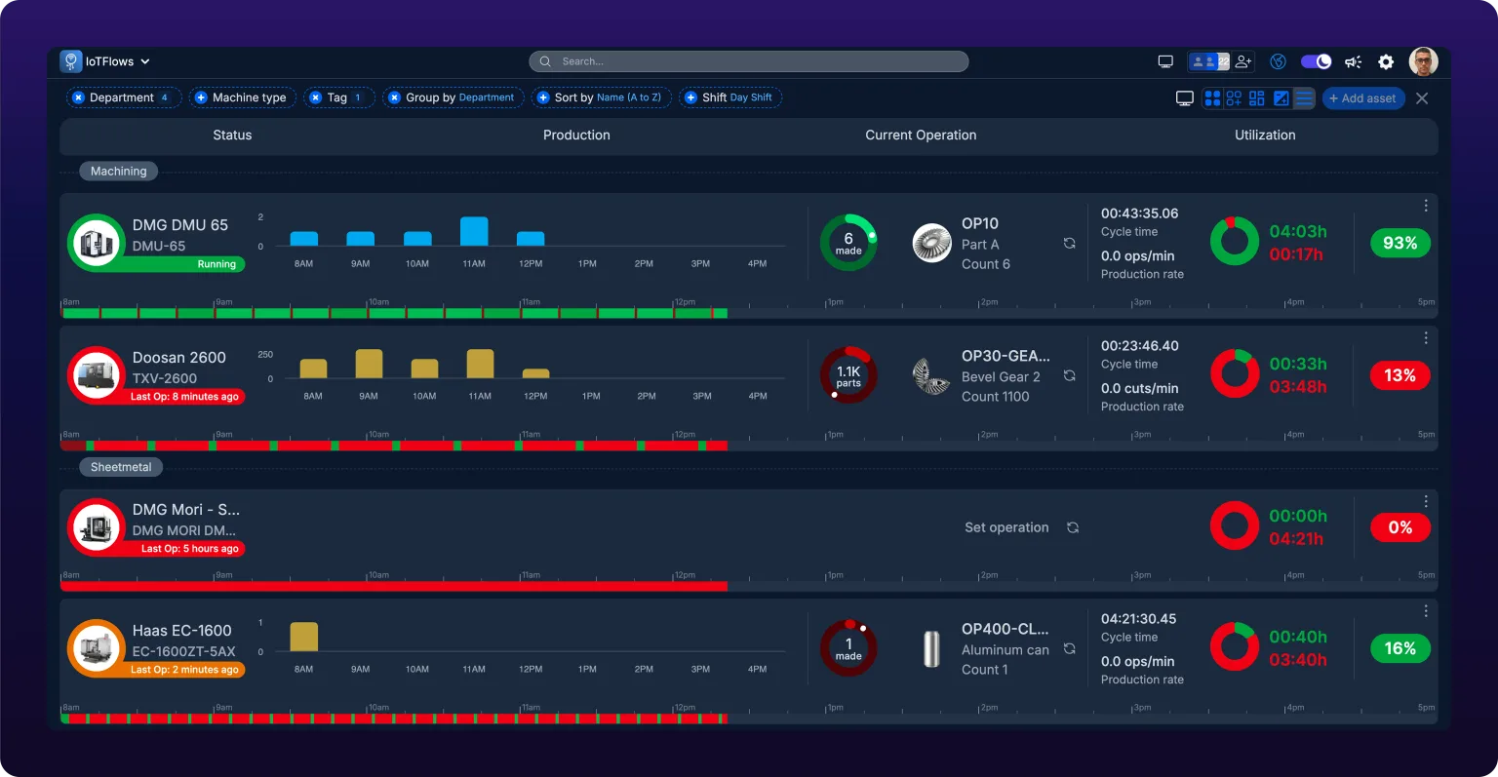Click the 93% utilization badge
The width and height of the screenshot is (1498, 777).
[x=1399, y=244]
